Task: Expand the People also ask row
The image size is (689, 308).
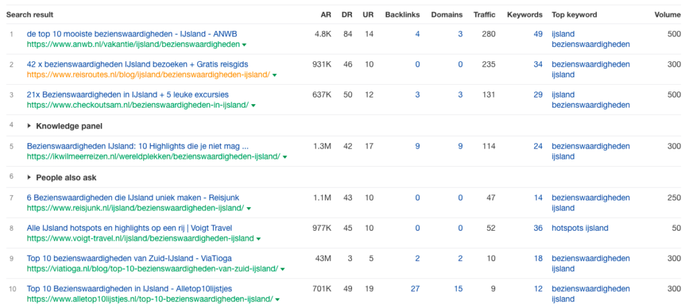Action: coord(61,178)
